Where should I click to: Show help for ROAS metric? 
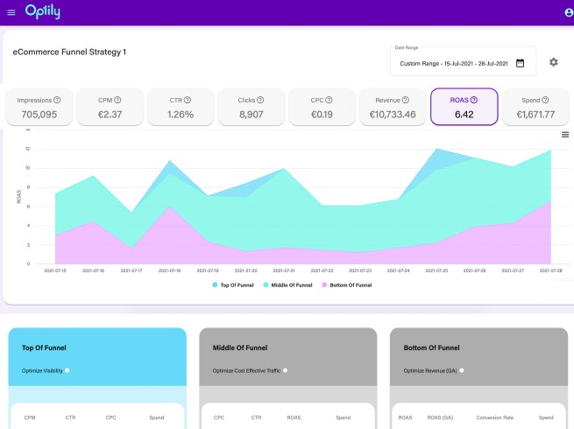pyautogui.click(x=474, y=100)
